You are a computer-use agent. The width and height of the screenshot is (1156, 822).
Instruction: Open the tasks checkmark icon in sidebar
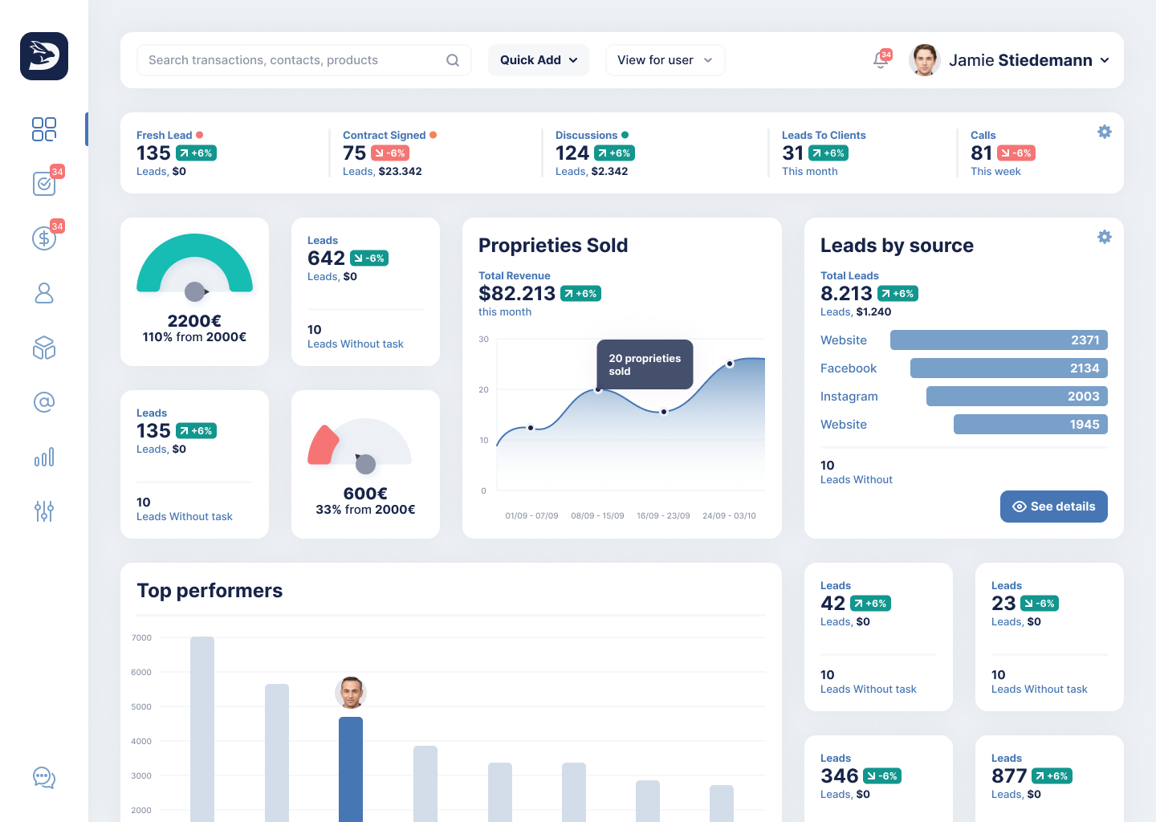[x=44, y=184]
